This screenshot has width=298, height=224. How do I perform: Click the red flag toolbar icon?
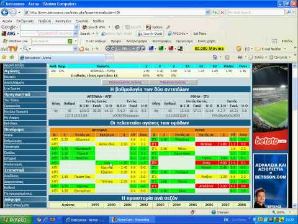(x=171, y=49)
